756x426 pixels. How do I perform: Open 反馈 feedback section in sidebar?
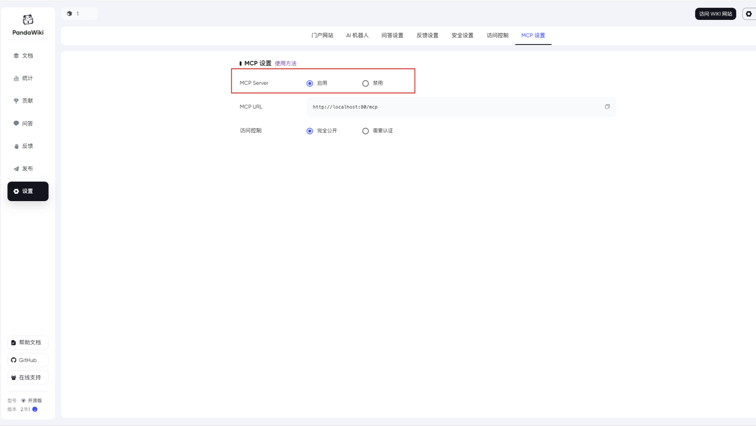click(x=28, y=146)
